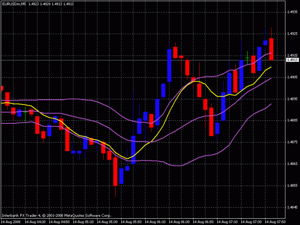
Task: Click the 1.4928 high value in header
Action: (45, 4)
